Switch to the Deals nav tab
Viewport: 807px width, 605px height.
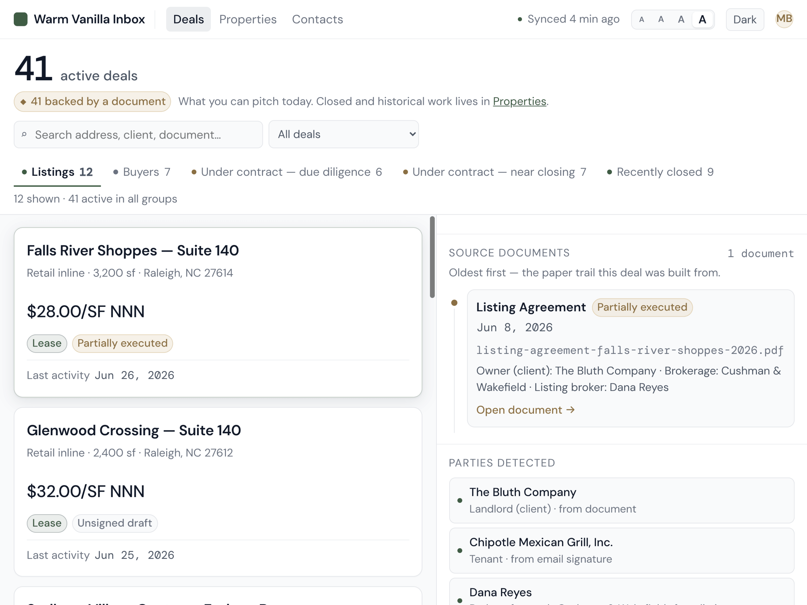click(x=188, y=19)
